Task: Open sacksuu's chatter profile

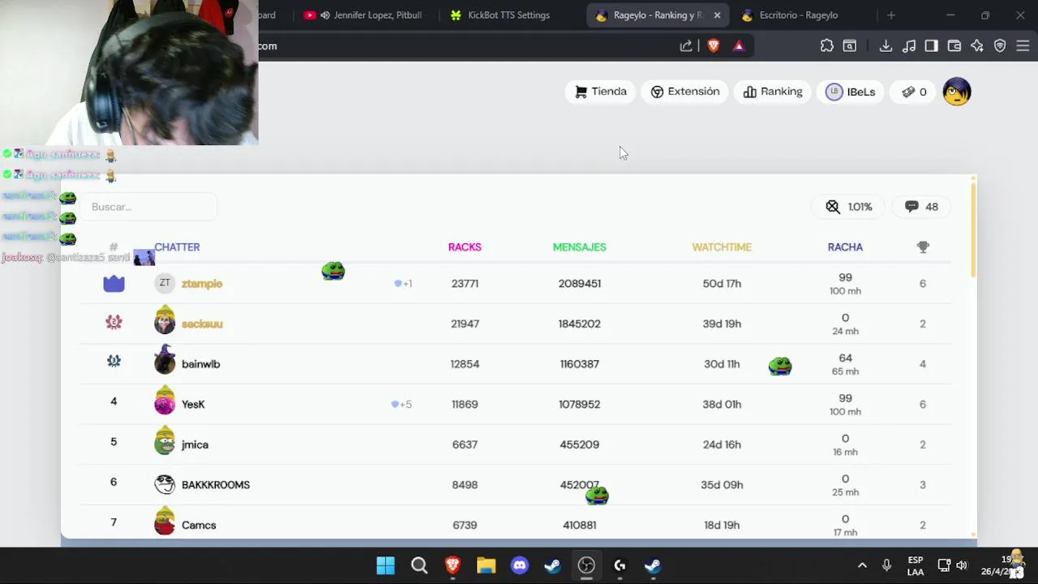Action: (x=202, y=324)
